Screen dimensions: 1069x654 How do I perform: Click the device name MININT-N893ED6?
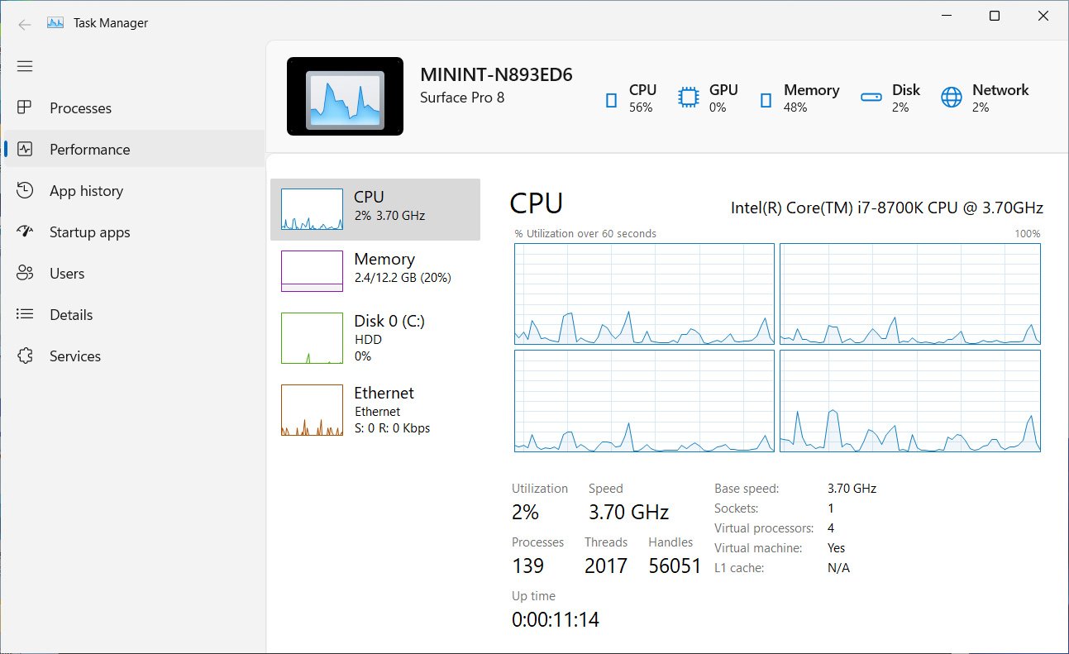tap(496, 74)
